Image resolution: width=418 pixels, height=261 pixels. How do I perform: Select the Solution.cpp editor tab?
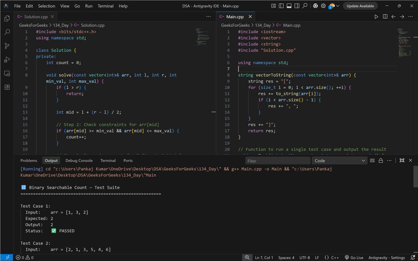tap(35, 16)
